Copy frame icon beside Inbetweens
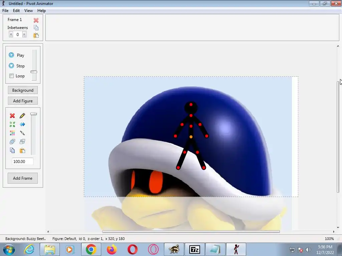 coord(36,28)
